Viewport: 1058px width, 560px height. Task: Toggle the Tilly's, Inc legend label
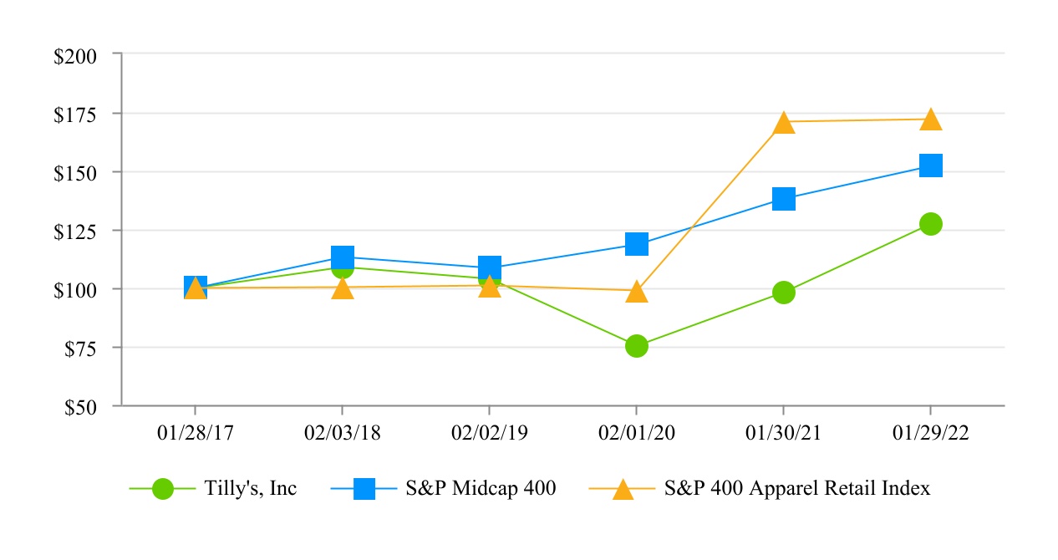pos(251,489)
